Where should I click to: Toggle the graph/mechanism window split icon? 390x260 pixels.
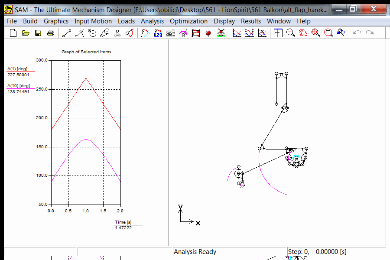278,33
